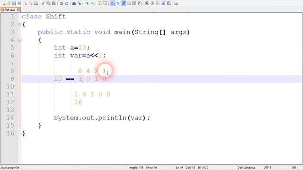Toggle synchronized vertical scrolling
303x170 pixels.
(x=99, y=3)
